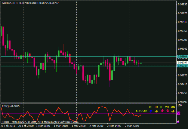
Task: Click the yellow H4 sideways arrow
Action: coord(156,111)
